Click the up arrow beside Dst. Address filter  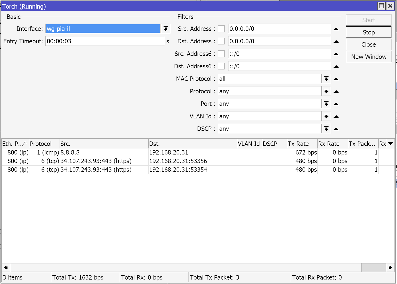click(x=336, y=41)
